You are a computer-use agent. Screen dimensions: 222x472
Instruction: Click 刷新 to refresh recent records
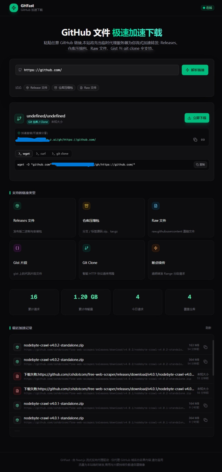(208, 328)
